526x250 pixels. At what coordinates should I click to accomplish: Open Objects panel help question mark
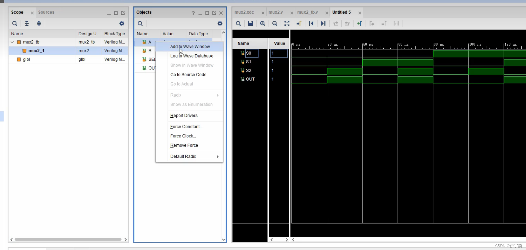coord(193,13)
